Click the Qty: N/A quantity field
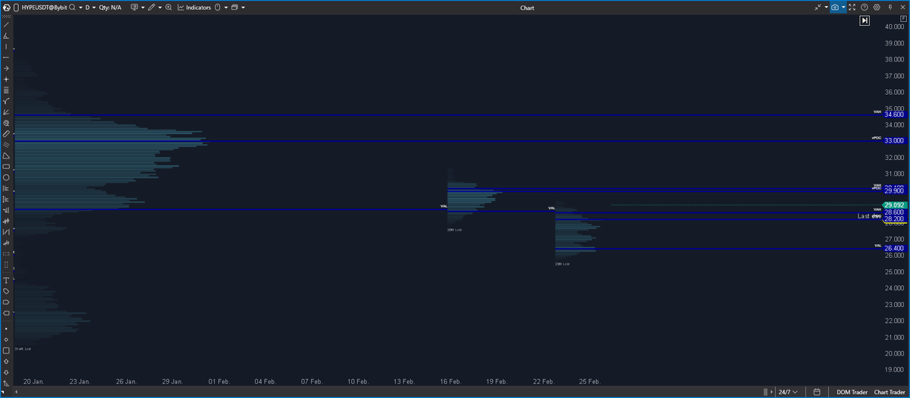The height and width of the screenshot is (398, 910). point(110,8)
